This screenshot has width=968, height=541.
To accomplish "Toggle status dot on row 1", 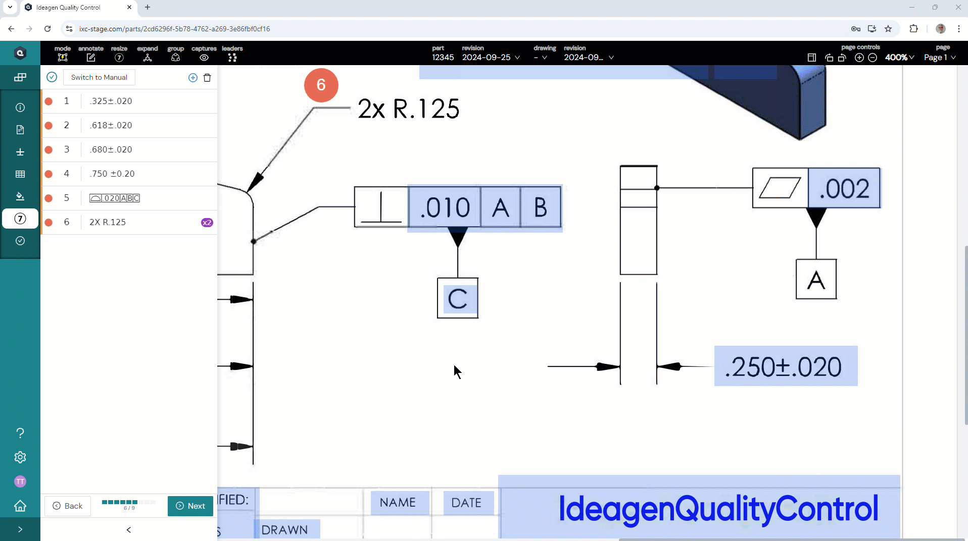I will 49,101.
